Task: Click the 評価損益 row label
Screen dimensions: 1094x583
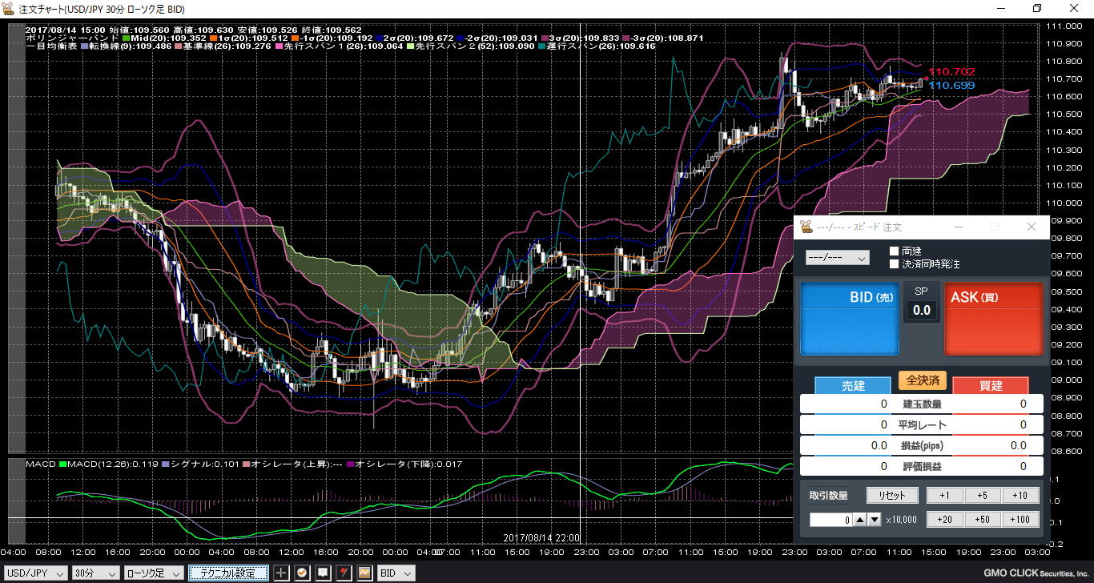Action: coord(923,466)
